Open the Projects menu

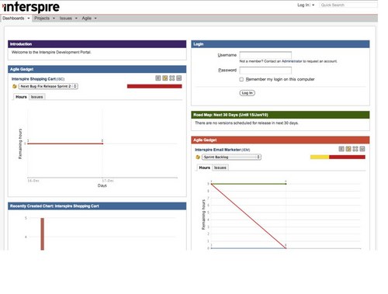pyautogui.click(x=42, y=19)
